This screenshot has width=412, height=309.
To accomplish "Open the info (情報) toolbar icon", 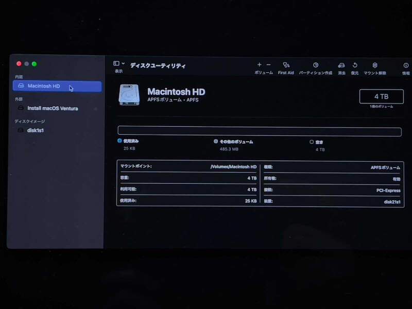I will 406,65.
